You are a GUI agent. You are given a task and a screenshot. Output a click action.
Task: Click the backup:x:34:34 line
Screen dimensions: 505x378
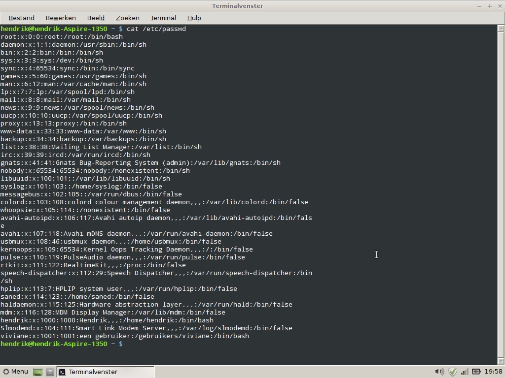click(83, 139)
